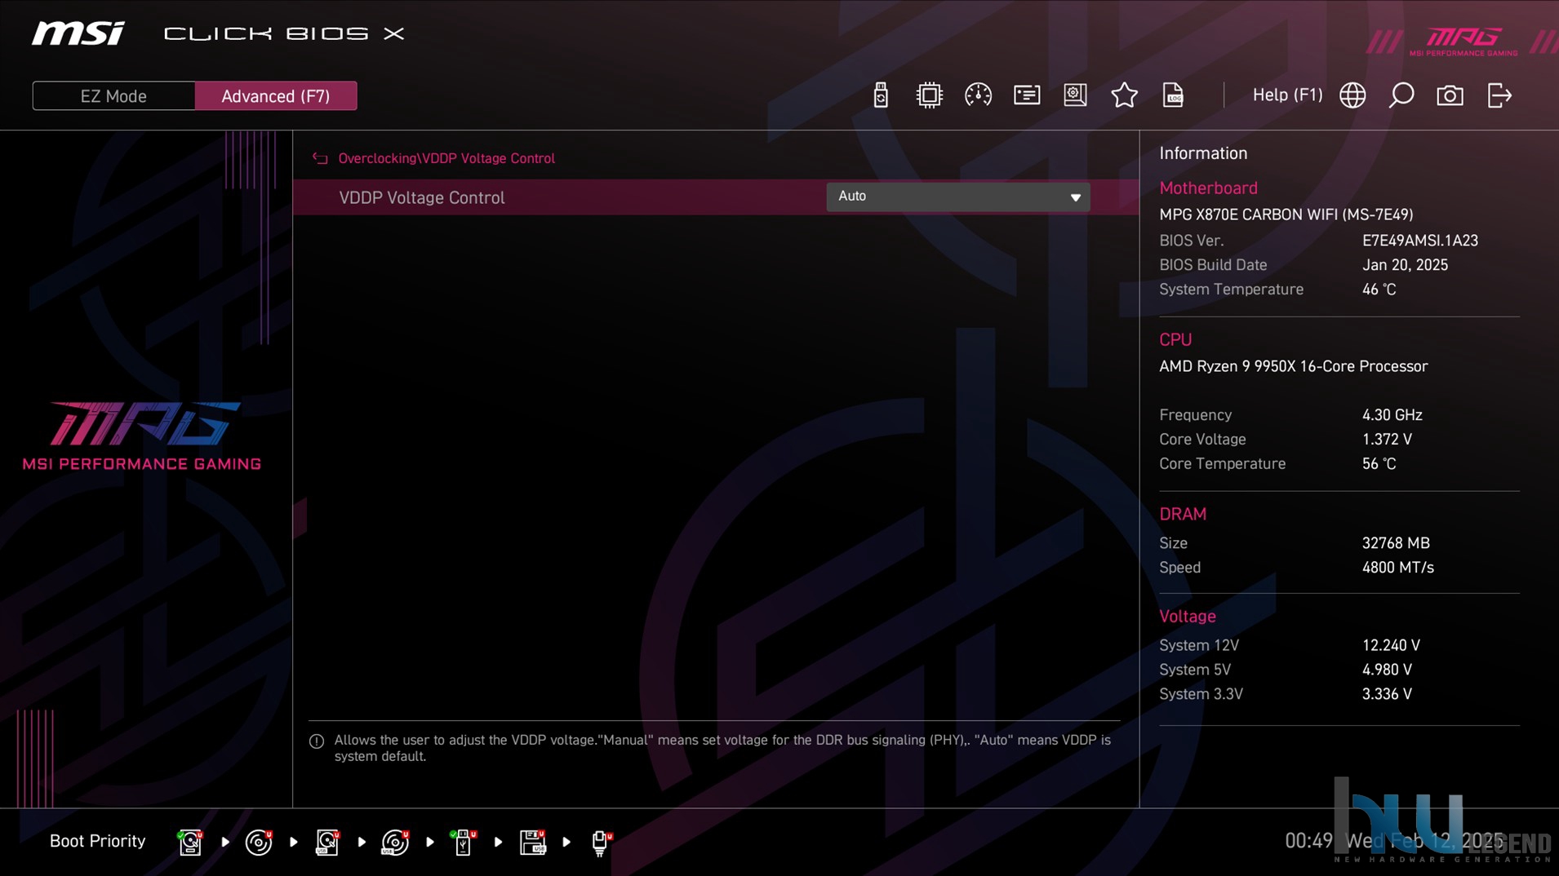The height and width of the screenshot is (876, 1559).
Task: Click the VDDP Voltage Control row label
Action: click(x=421, y=197)
